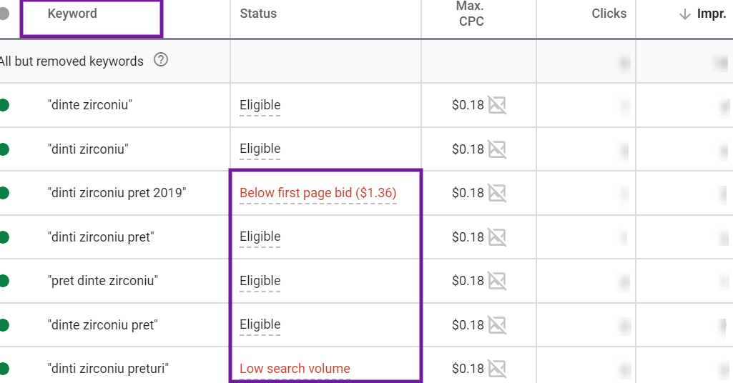Click bid icon in "pret dinte zirconiu" row
733x383 pixels.
click(497, 281)
